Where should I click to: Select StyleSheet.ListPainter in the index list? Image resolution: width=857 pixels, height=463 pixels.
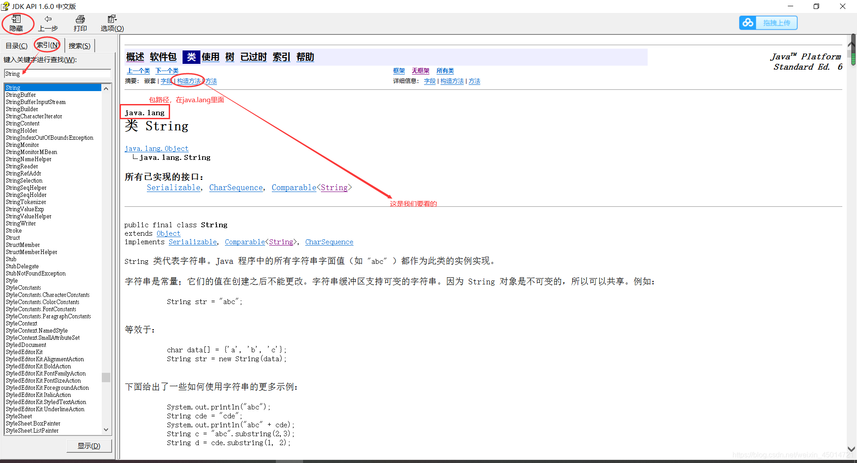[x=32, y=430]
